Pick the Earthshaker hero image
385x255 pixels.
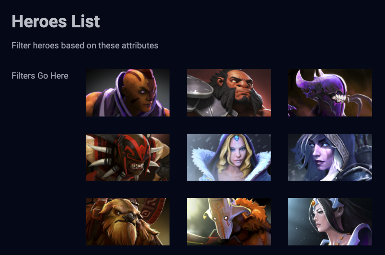127,221
